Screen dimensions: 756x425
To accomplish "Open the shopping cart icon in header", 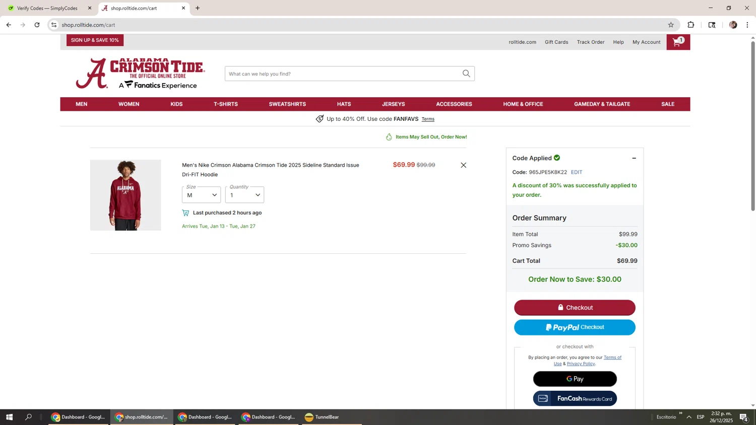I will tap(678, 42).
